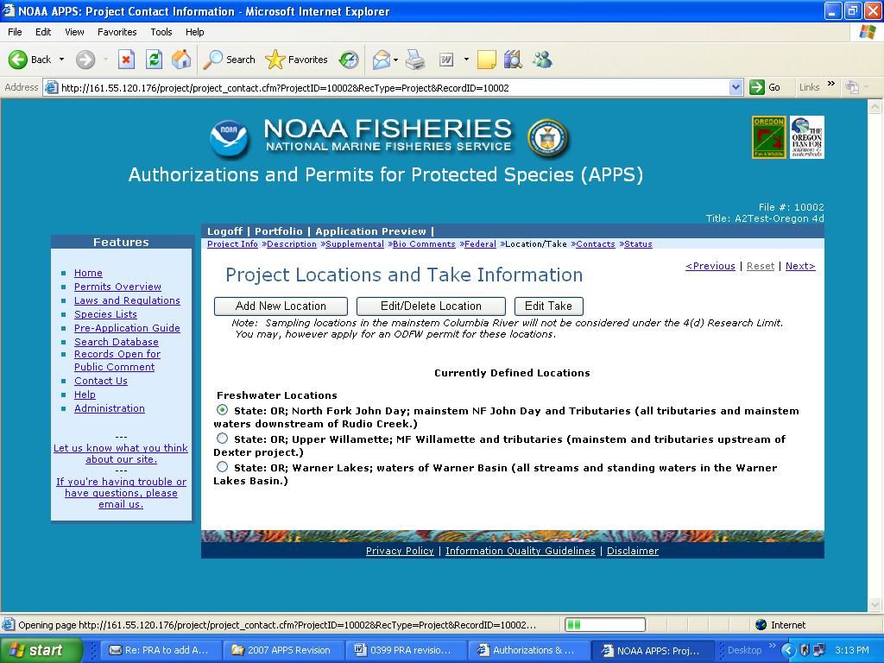Click the Back arrow icon

click(x=18, y=60)
